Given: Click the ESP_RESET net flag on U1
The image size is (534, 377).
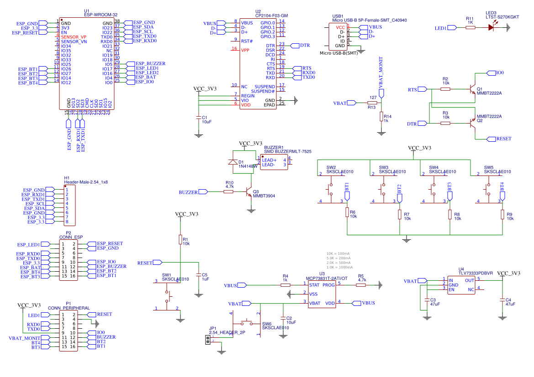Looking at the screenshot, I should pyautogui.click(x=30, y=33).
